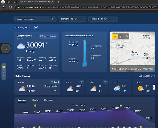Click the sun icon in side navigator

[x=4, y=67]
